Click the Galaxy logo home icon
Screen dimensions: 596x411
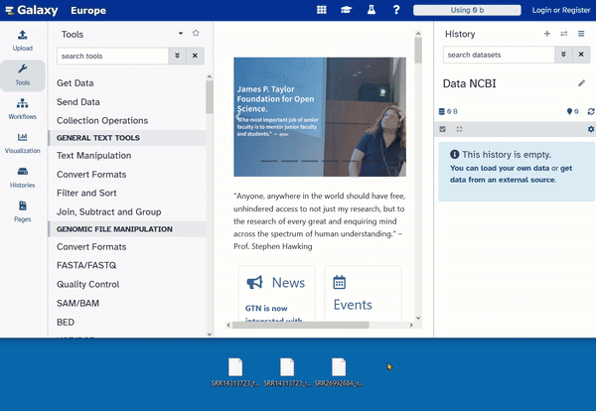coord(32,10)
